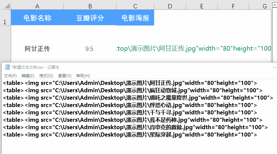Viewport: 277px width, 154px height.
Task: Click the Notepad line containing 阿甘正传.jpg
Action: 130,83
